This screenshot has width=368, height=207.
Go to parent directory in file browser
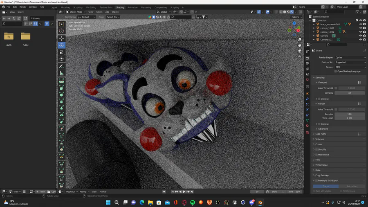(14, 18)
